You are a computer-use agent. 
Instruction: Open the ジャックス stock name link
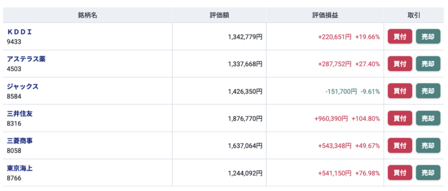pyautogui.click(x=23, y=86)
